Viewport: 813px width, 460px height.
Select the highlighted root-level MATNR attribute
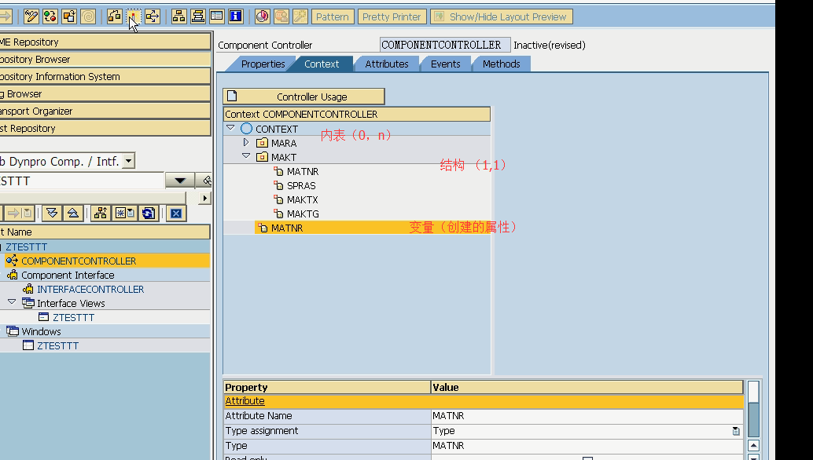(287, 228)
